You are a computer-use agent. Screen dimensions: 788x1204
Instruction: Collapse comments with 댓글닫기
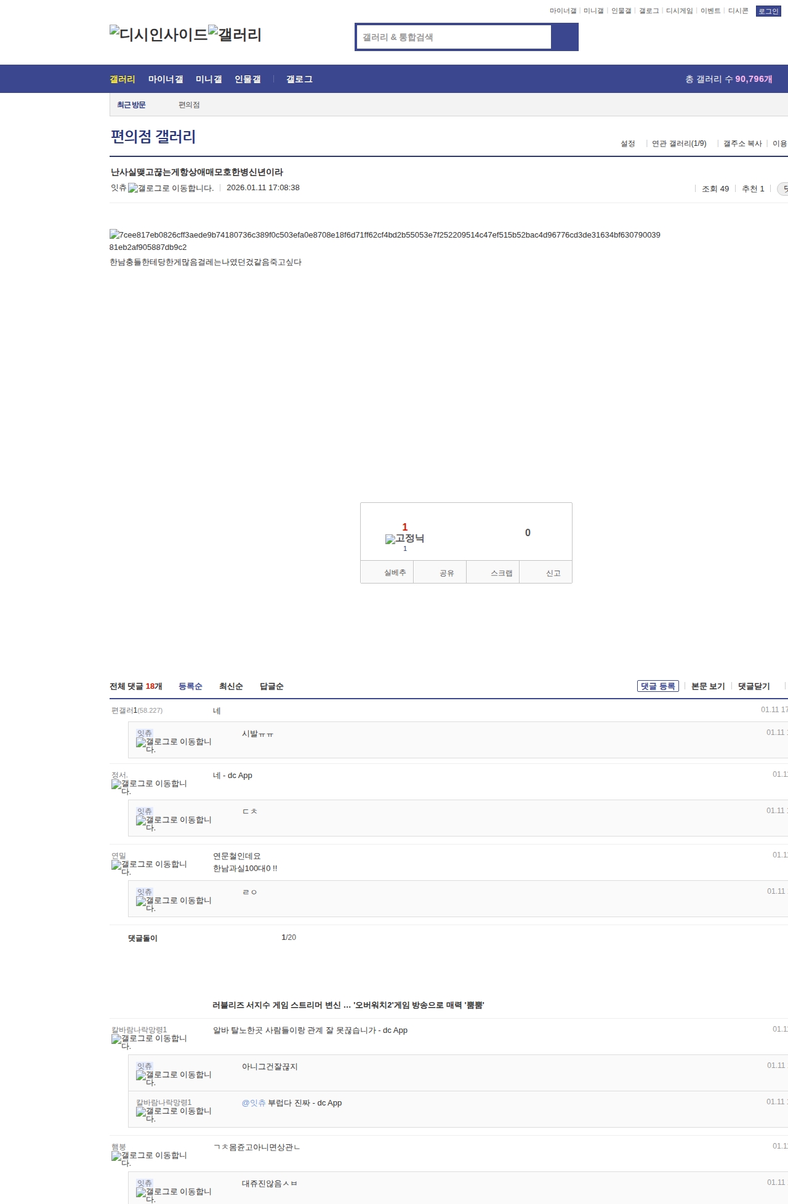[754, 686]
